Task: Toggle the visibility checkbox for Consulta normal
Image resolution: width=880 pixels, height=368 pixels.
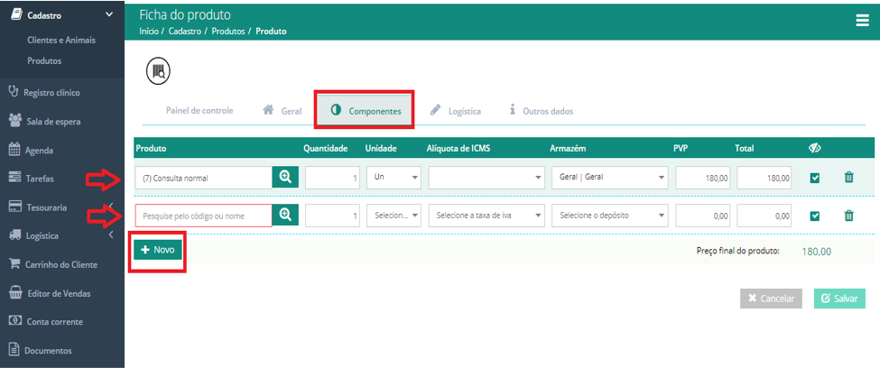Action: click(x=815, y=178)
